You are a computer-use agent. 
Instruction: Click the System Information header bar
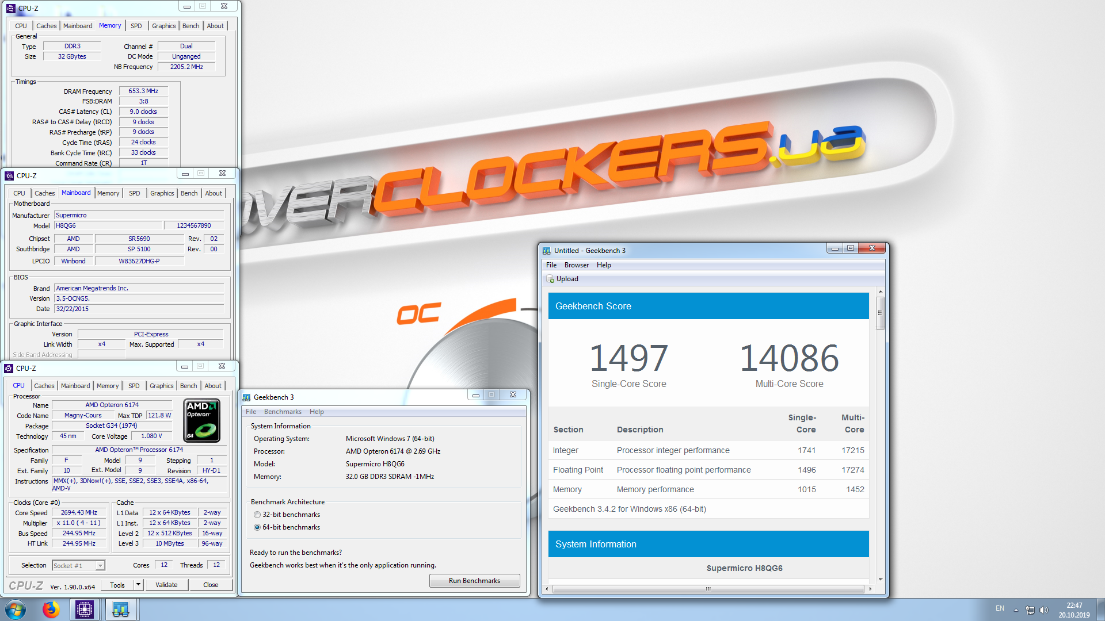(708, 544)
